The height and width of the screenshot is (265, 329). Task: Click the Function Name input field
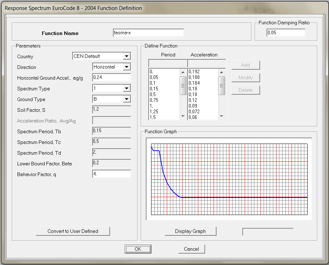pos(148,33)
